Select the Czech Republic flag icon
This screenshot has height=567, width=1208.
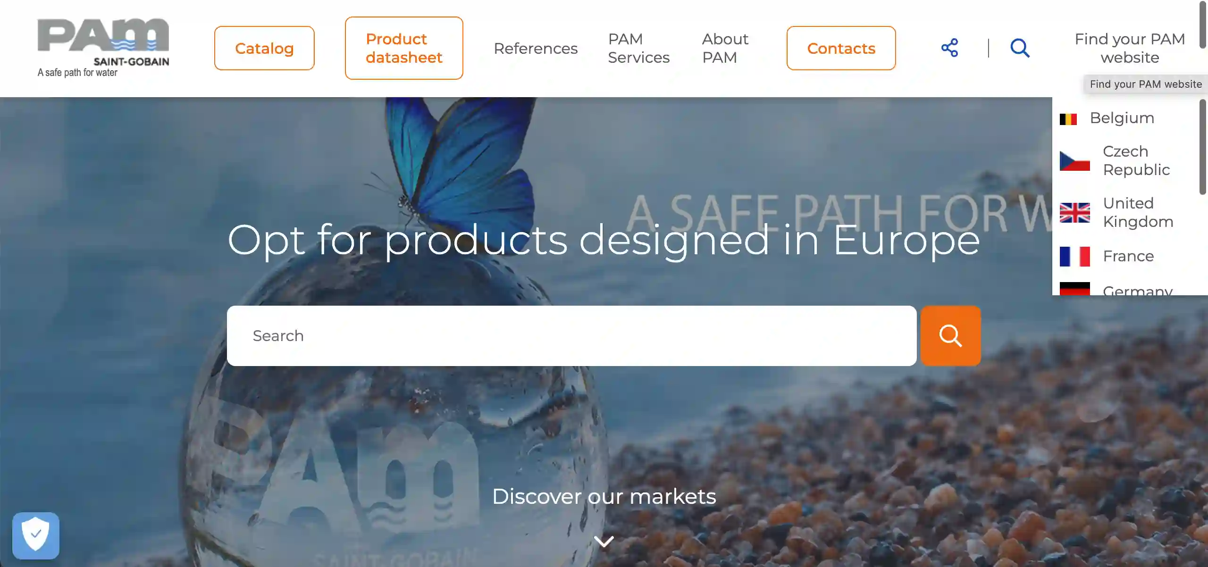[1074, 161]
